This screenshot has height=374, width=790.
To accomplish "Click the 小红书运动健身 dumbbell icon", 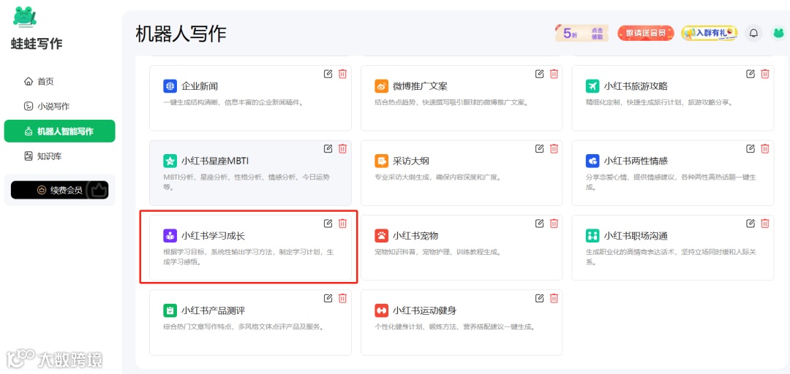I will coord(381,310).
